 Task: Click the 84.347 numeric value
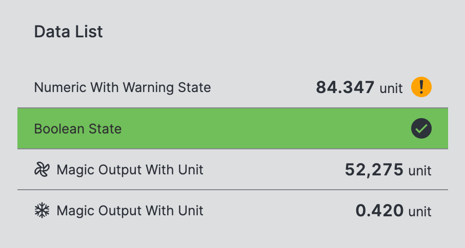click(345, 87)
